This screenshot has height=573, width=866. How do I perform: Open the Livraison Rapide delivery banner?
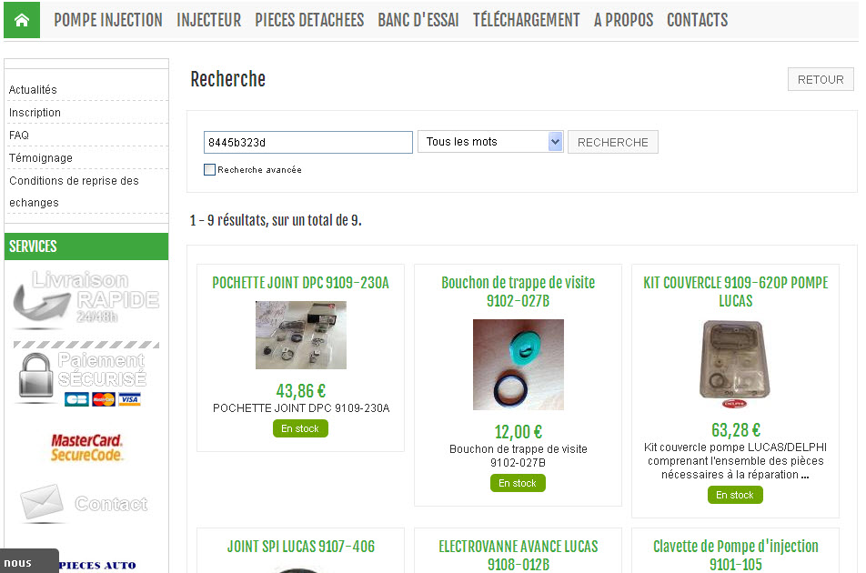pyautogui.click(x=86, y=298)
